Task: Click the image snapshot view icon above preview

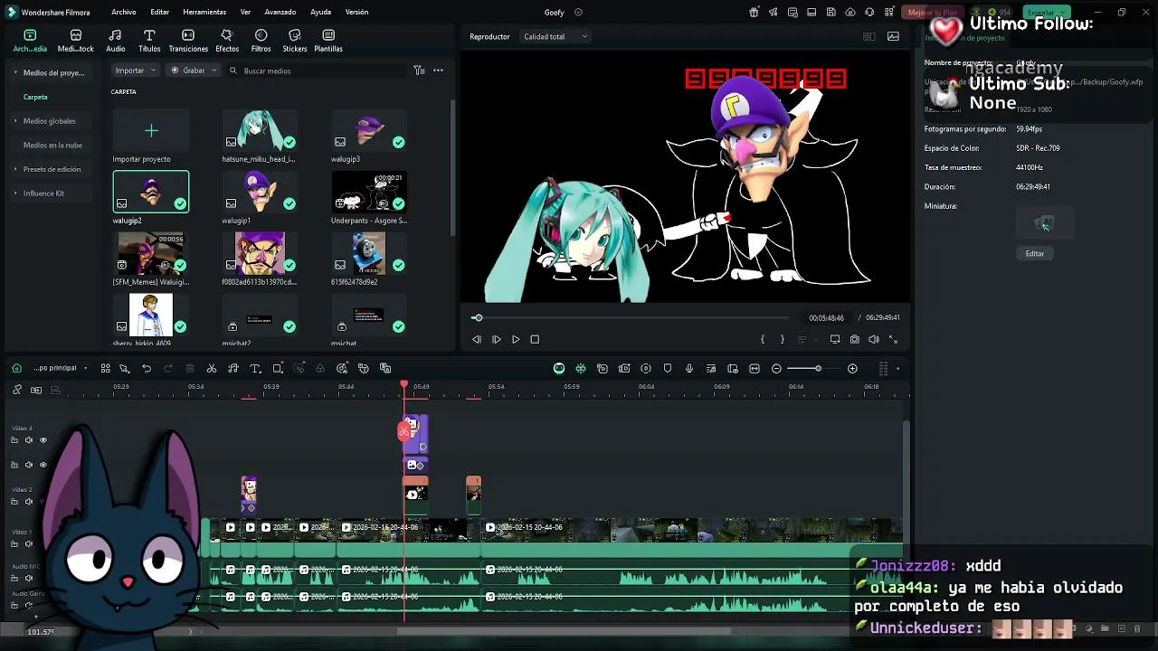Action: 894,36
